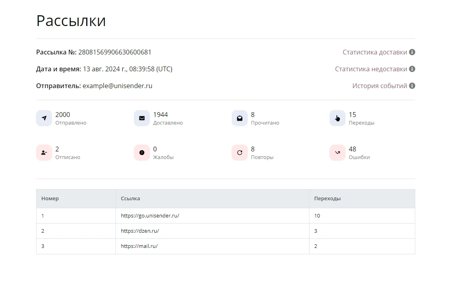Open the История событий link

coord(379,86)
